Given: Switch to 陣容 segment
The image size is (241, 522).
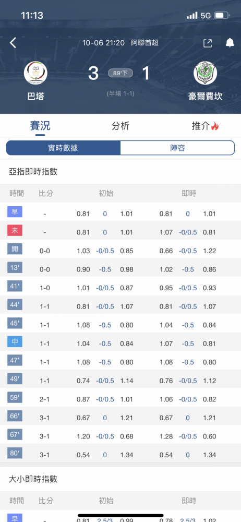Looking at the screenshot, I should tap(177, 148).
